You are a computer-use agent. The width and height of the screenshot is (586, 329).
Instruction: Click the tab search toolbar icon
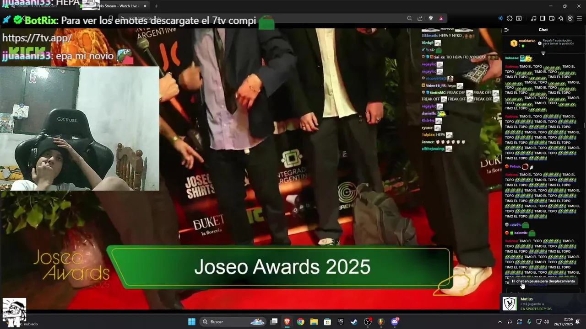point(519,18)
